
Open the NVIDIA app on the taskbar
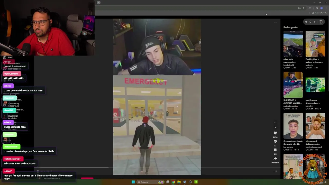coord(196,182)
